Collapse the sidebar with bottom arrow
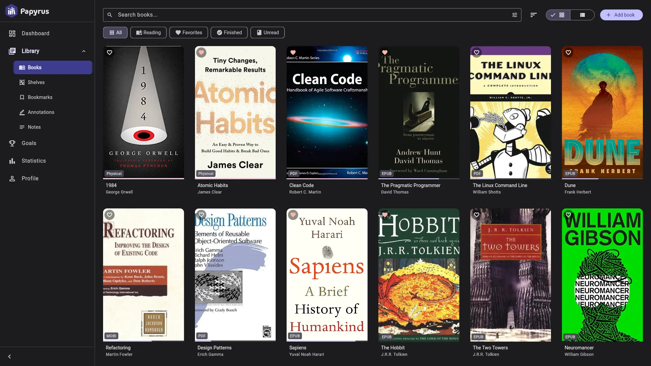 pyautogui.click(x=9, y=357)
